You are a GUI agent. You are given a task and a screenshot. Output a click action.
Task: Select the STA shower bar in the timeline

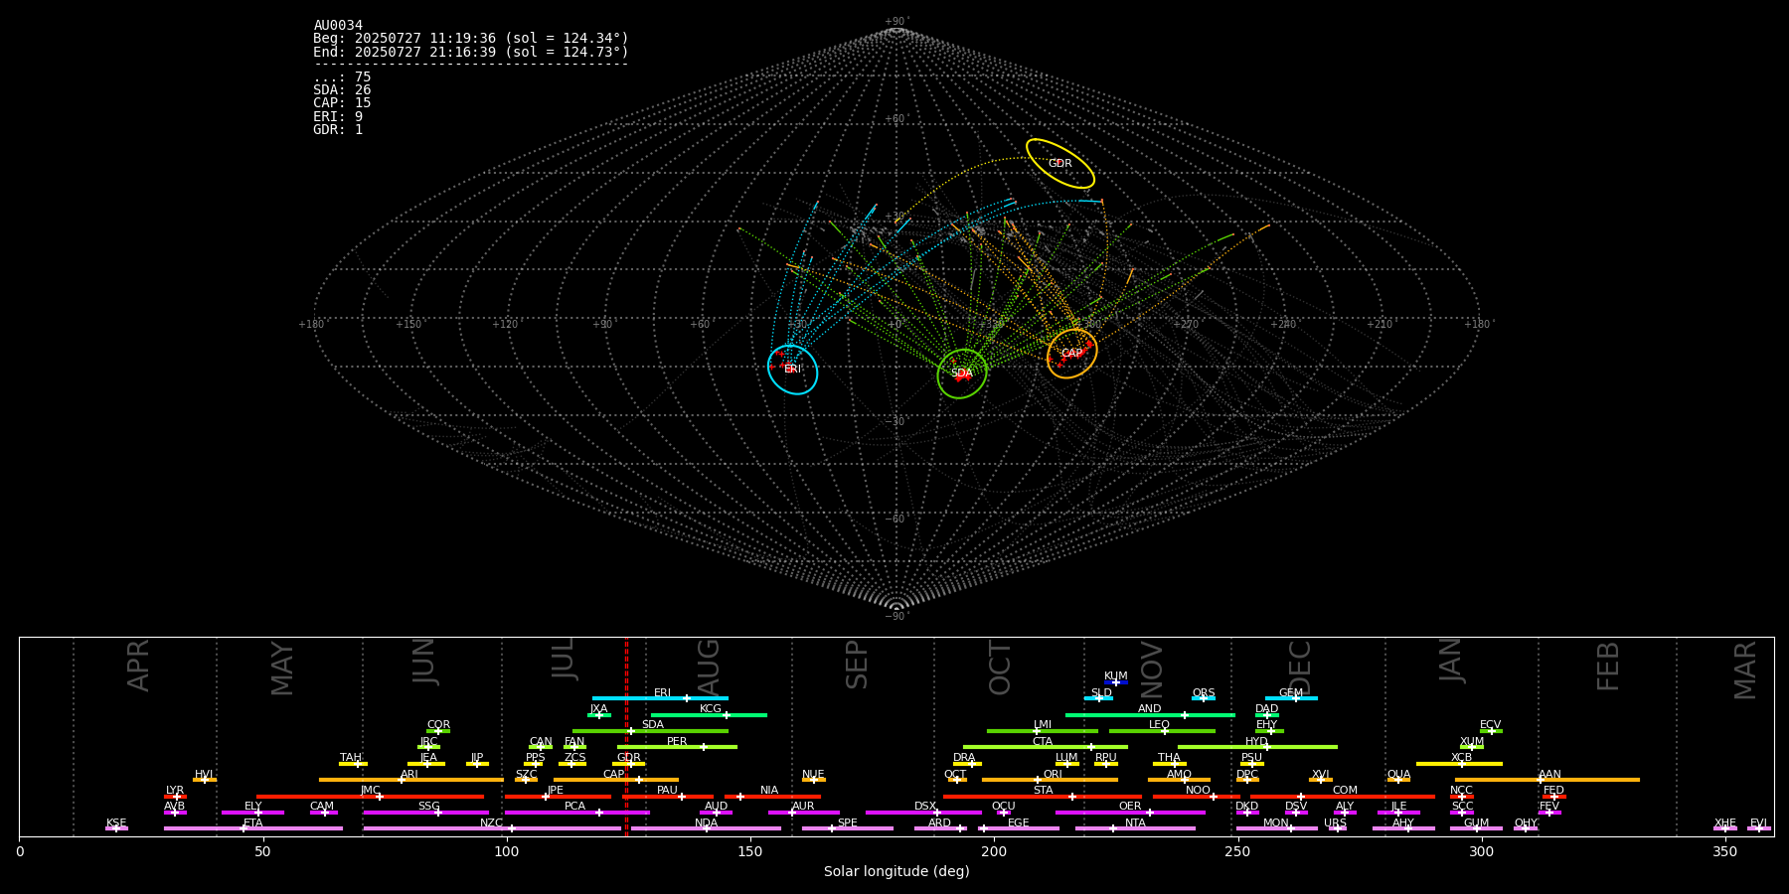(1043, 796)
